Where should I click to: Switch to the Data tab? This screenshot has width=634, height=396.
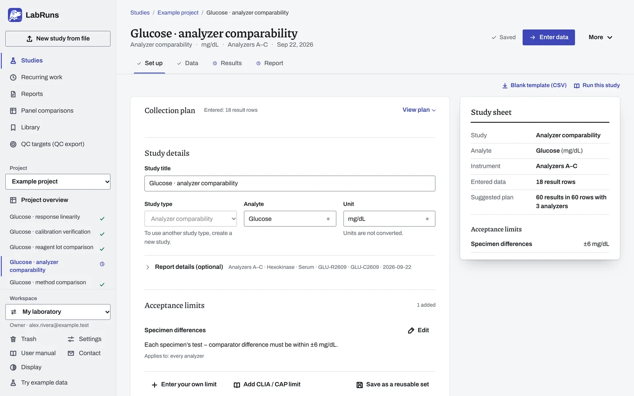(x=188, y=63)
